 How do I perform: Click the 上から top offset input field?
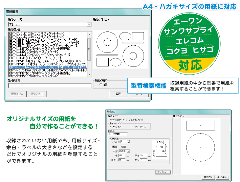[x=143, y=160]
